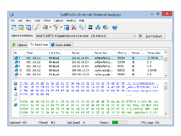Click the document icon beside hex view

click(16, 94)
